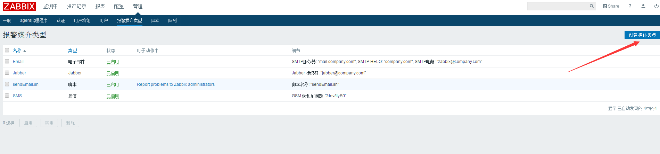Click into the top search field
660x154 pixels.
coord(558,6)
